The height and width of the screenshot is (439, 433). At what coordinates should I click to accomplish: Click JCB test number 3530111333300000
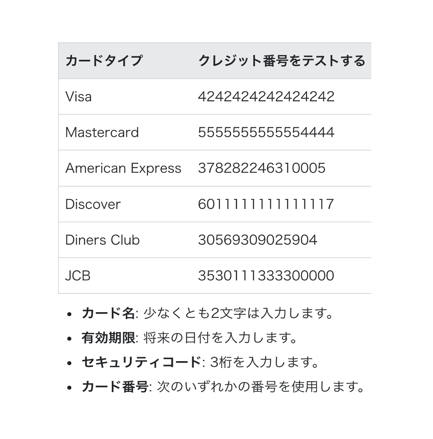(266, 276)
